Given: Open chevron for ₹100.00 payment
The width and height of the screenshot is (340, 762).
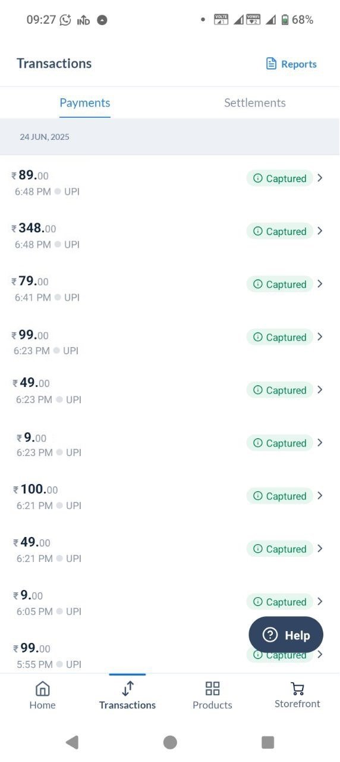Looking at the screenshot, I should tap(320, 495).
